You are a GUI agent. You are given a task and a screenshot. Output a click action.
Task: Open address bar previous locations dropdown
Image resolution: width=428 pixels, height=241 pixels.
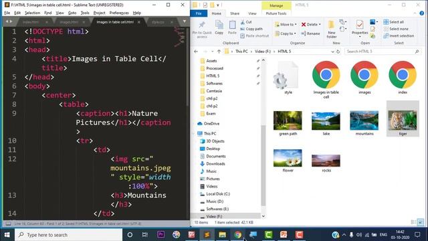point(332,52)
